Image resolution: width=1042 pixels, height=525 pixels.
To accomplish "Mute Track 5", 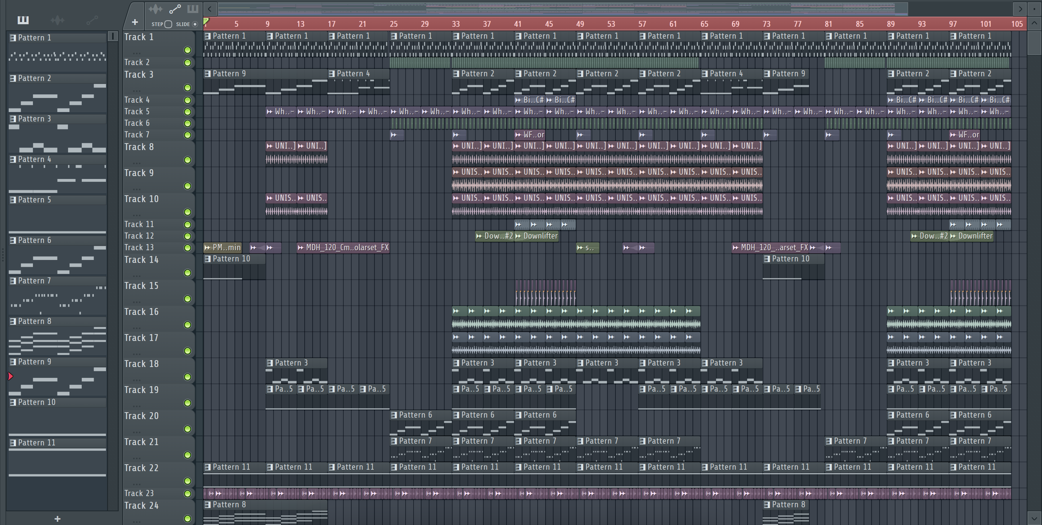I will [187, 112].
